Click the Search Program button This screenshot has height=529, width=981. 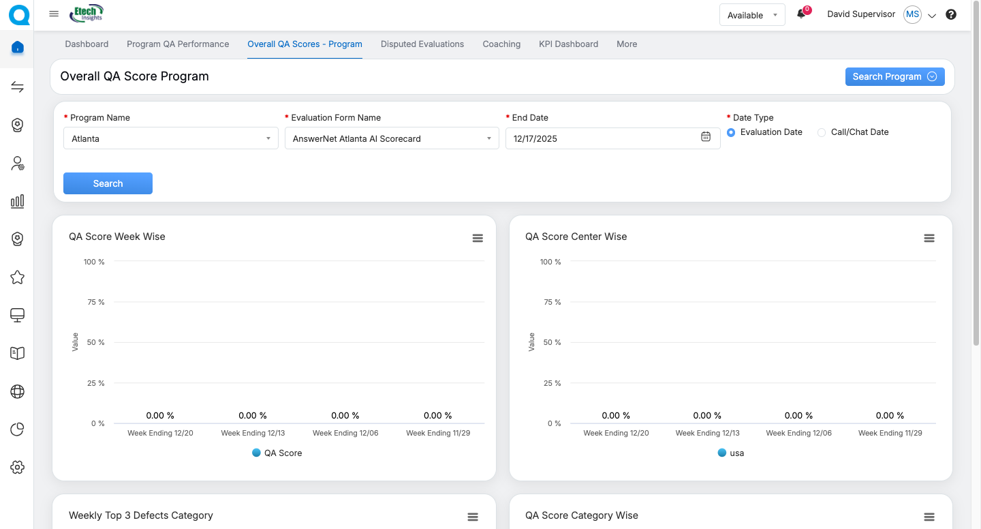[x=894, y=76]
